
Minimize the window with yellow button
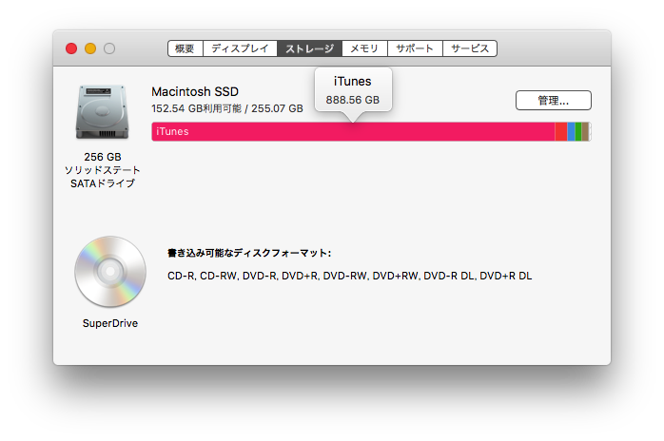90,48
